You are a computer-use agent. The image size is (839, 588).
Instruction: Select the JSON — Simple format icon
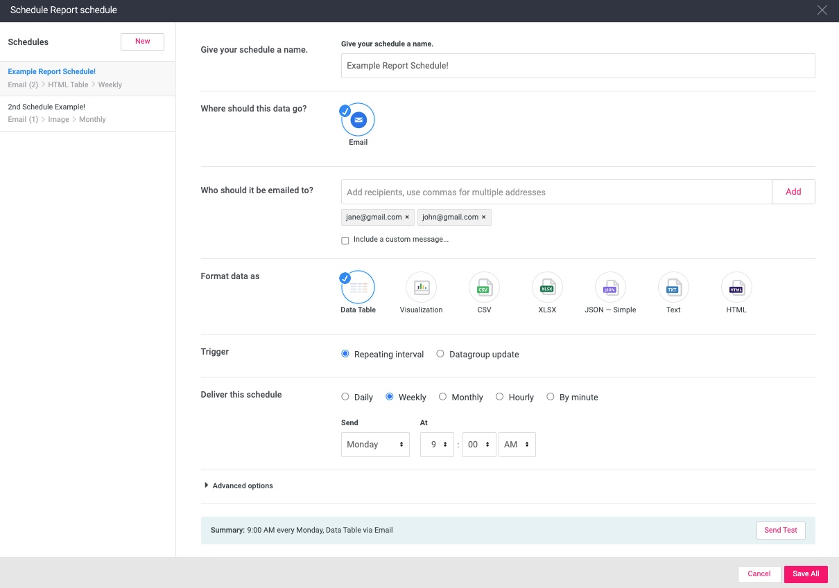[x=610, y=287]
